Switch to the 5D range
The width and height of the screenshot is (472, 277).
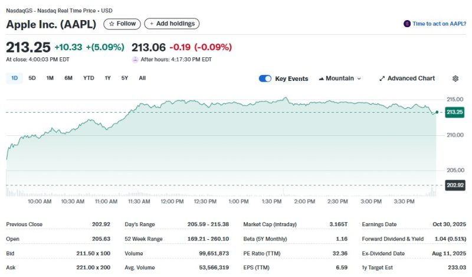(x=32, y=78)
